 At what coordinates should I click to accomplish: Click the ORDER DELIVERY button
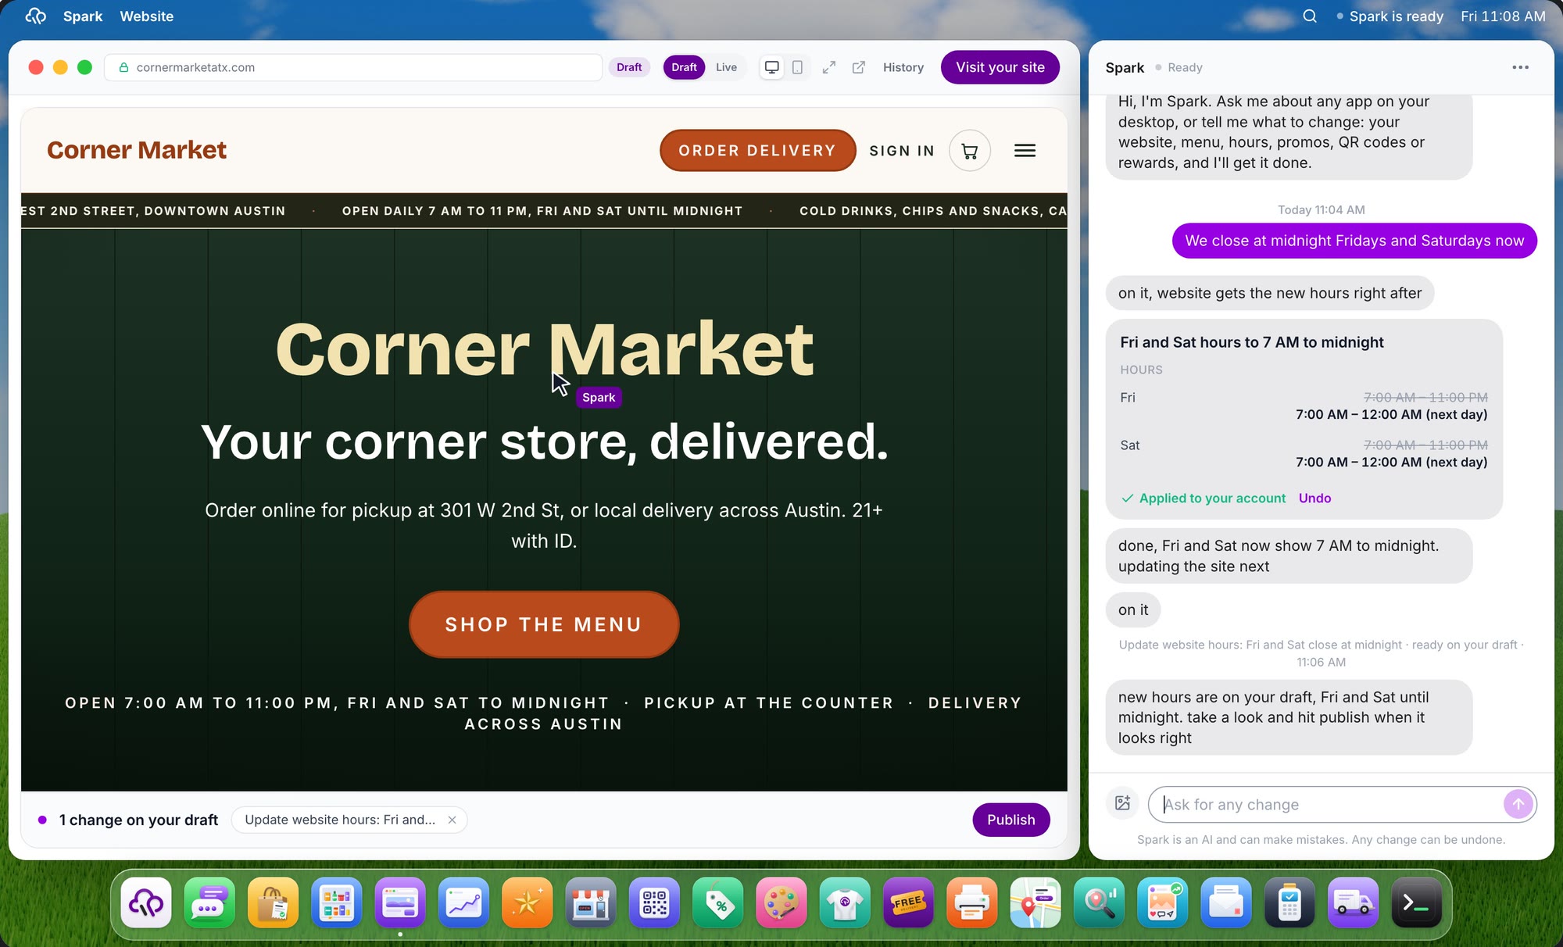pyautogui.click(x=757, y=151)
